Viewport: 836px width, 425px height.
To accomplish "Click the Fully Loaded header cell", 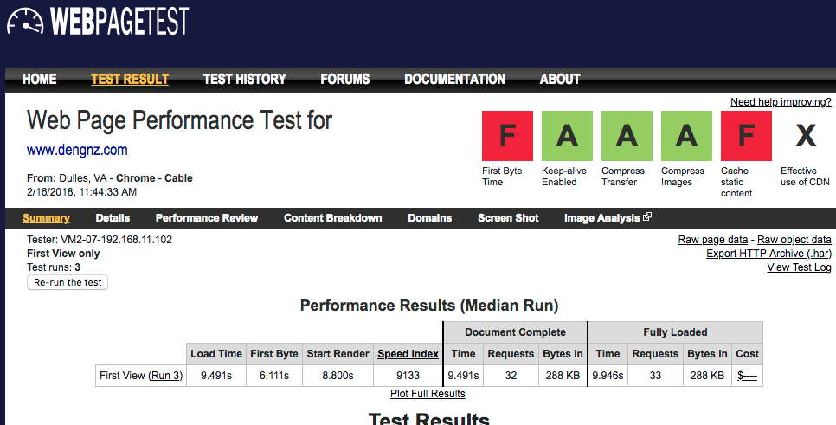I will click(676, 332).
